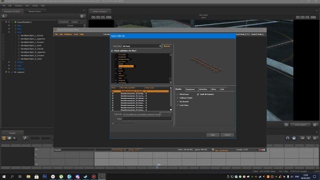Toggle visibility eye of camera1

point(6,72)
